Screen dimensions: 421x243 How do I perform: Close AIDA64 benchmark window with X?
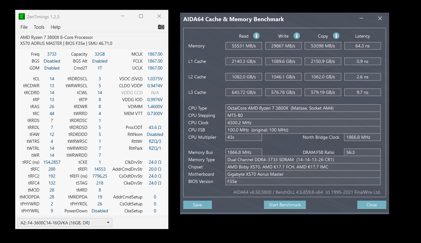[380, 19]
